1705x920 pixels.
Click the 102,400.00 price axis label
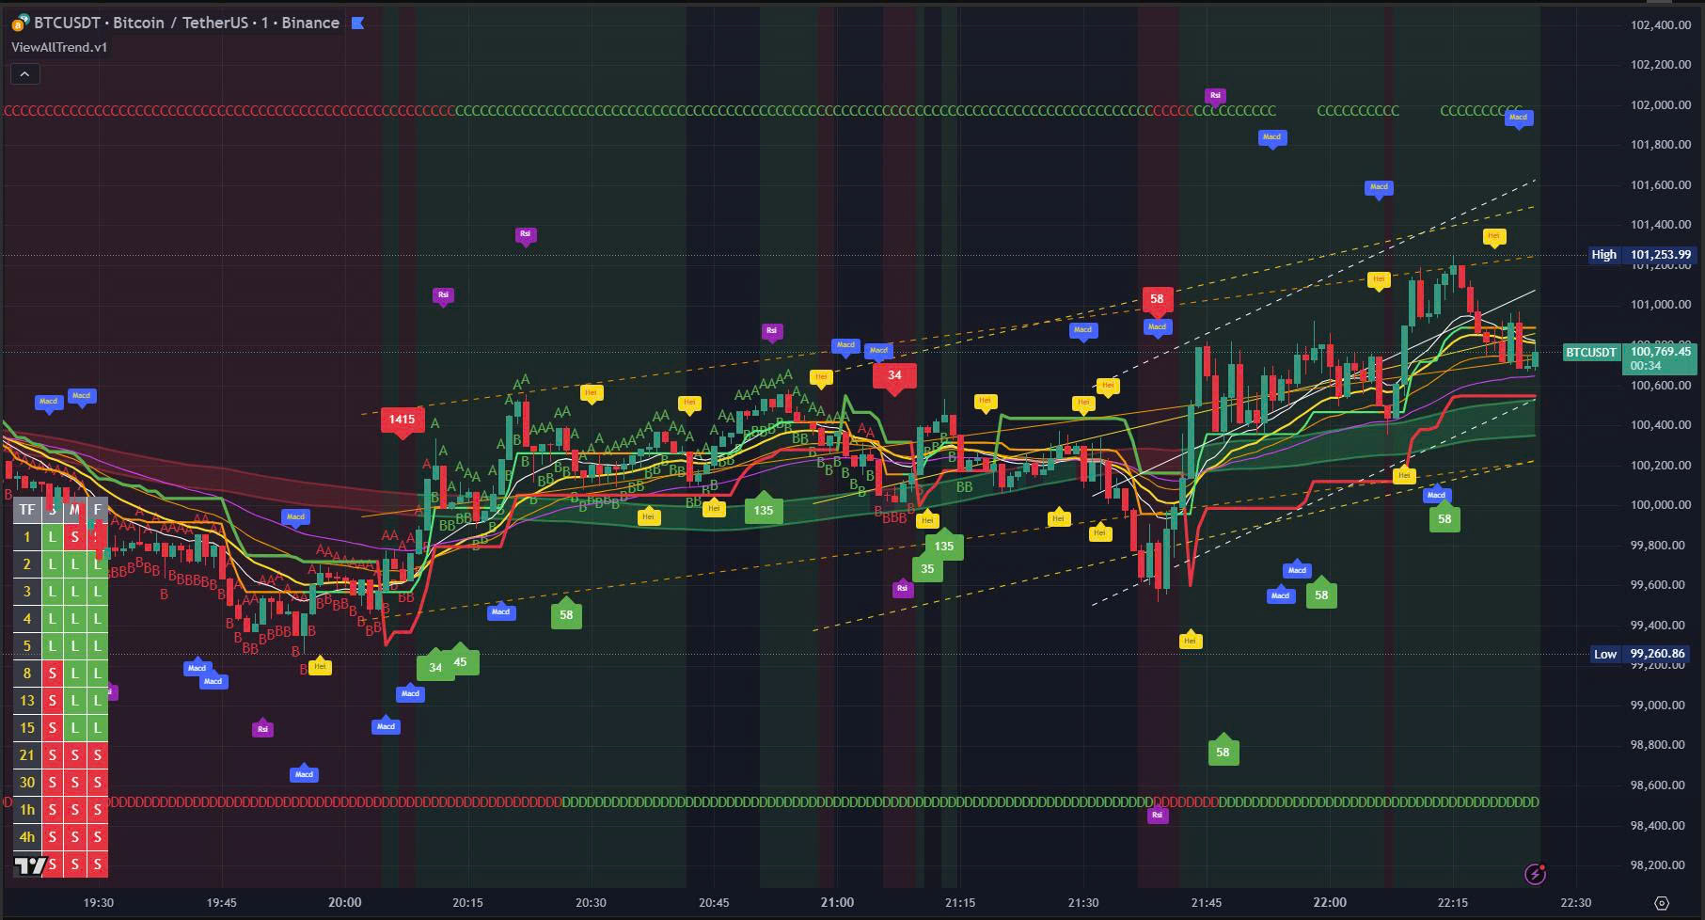(x=1660, y=25)
